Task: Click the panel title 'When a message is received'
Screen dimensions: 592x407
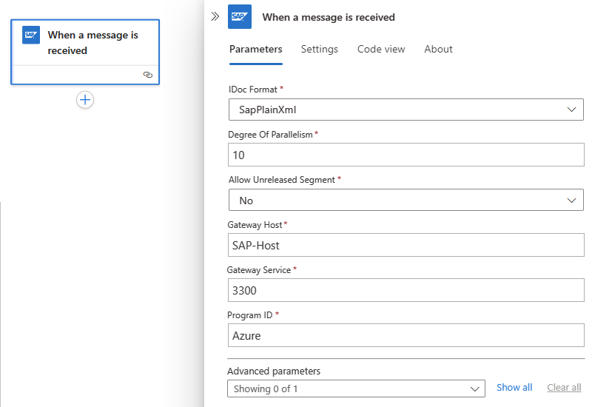Action: pyautogui.click(x=329, y=17)
